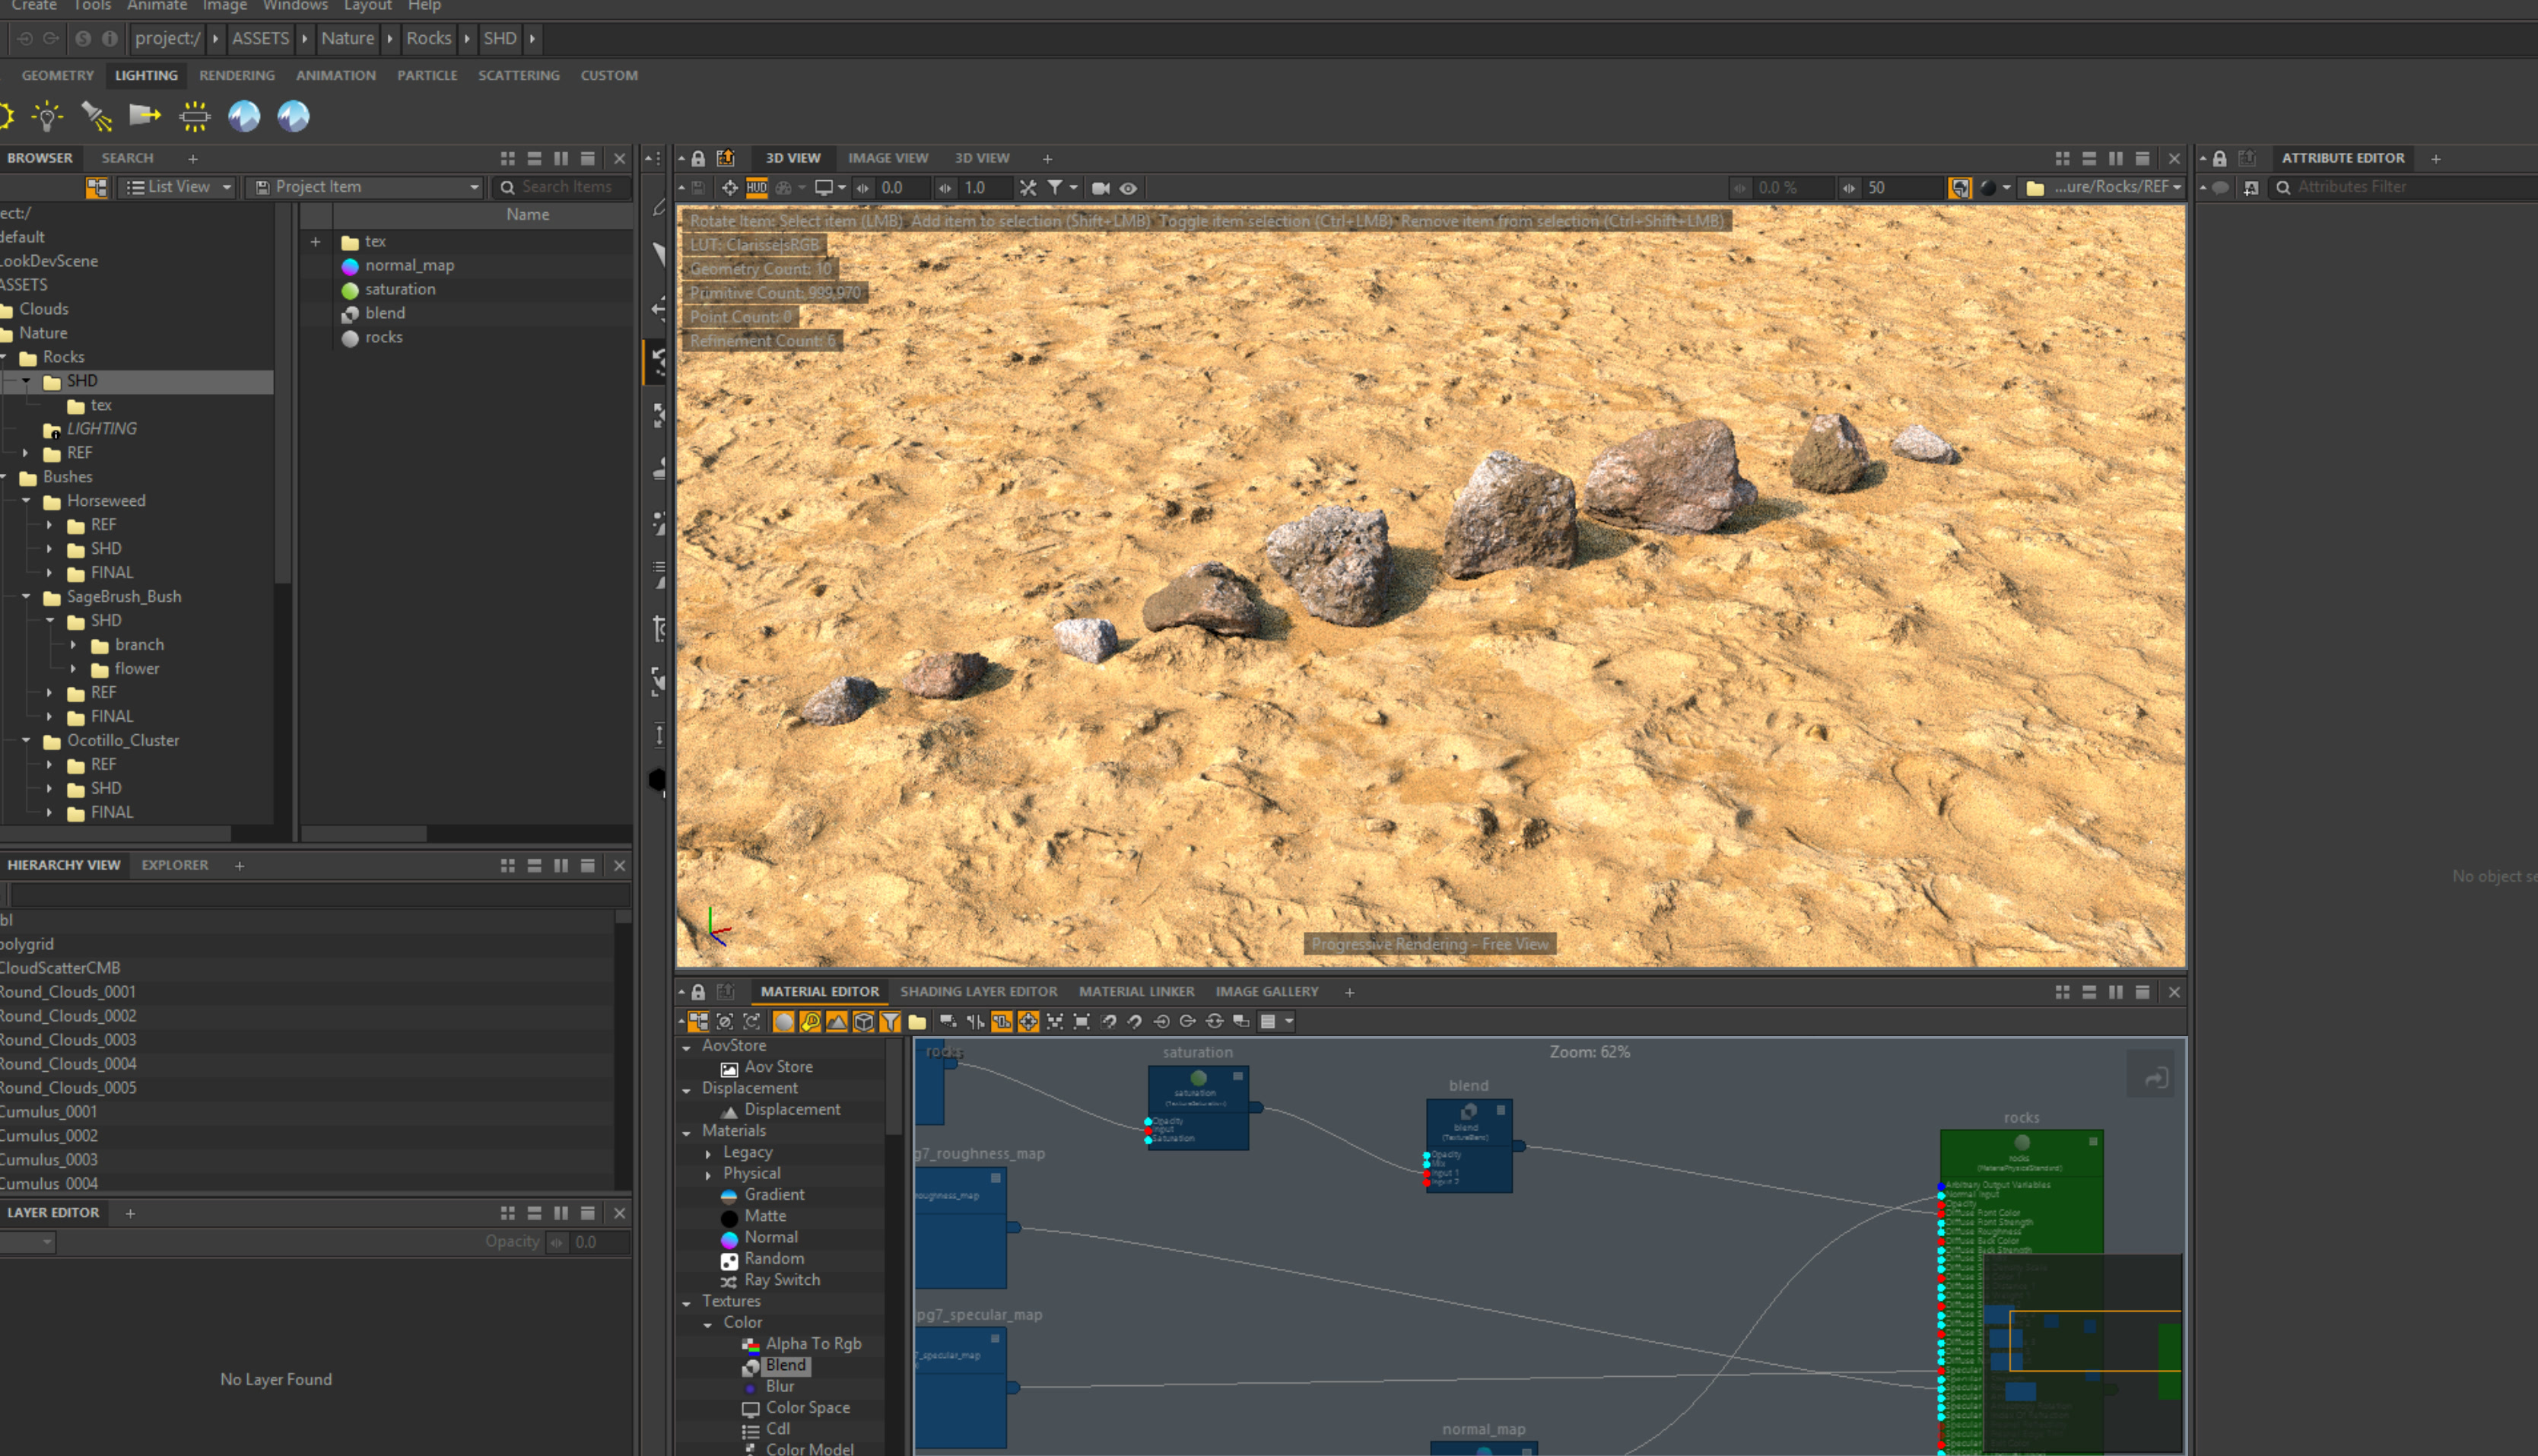Screen dimensions: 2538x1456
Task: Lock the 3D View panel
Action: 699,158
